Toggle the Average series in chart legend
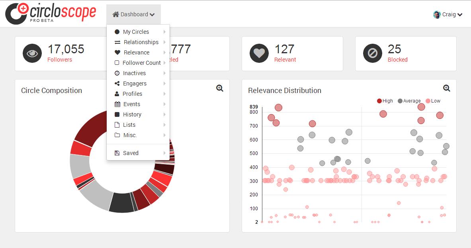This screenshot has width=471, height=248. tap(409, 101)
